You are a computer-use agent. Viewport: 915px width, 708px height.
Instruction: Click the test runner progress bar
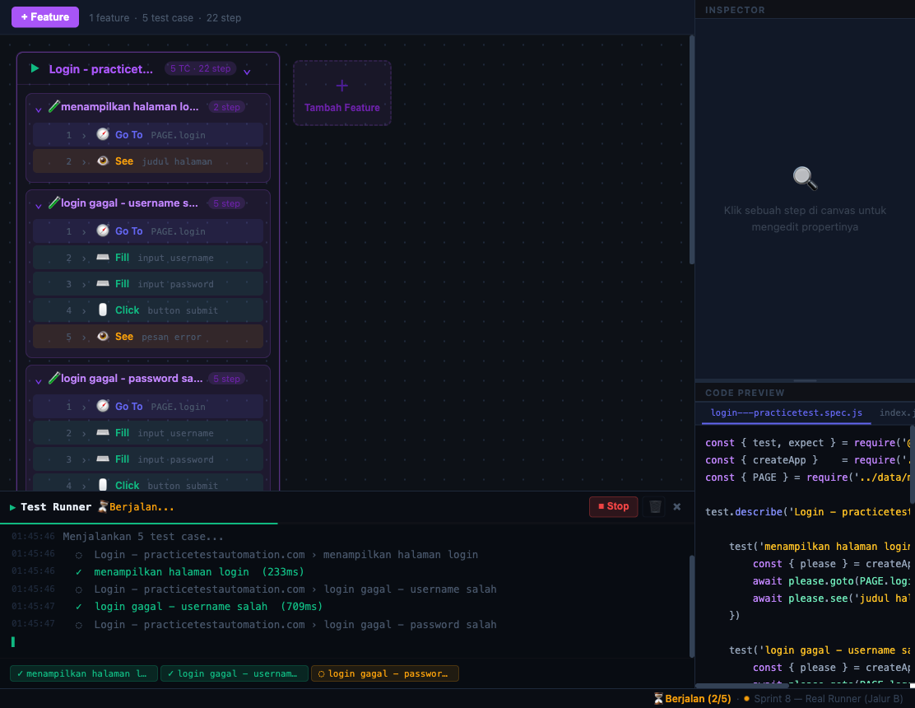(347, 523)
